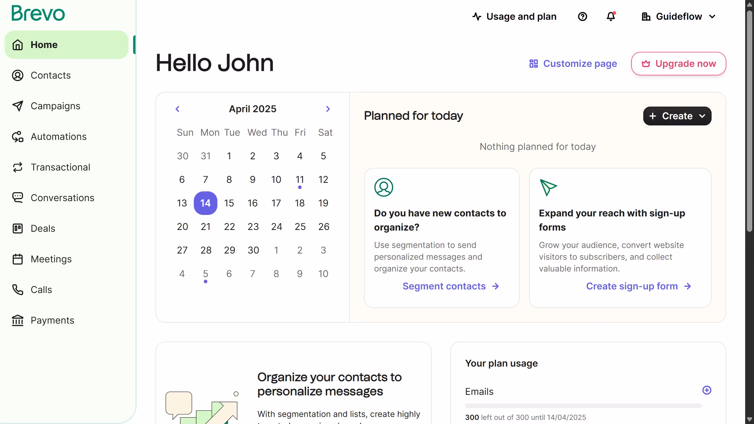The width and height of the screenshot is (754, 424).
Task: Click the Emails usage progress bar
Action: pos(583,406)
